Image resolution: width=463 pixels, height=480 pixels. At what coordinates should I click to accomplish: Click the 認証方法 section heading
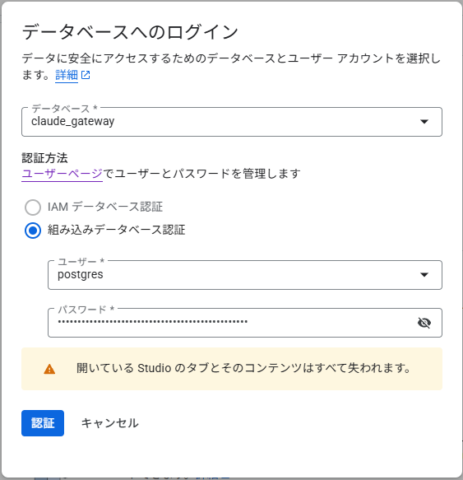(x=44, y=158)
